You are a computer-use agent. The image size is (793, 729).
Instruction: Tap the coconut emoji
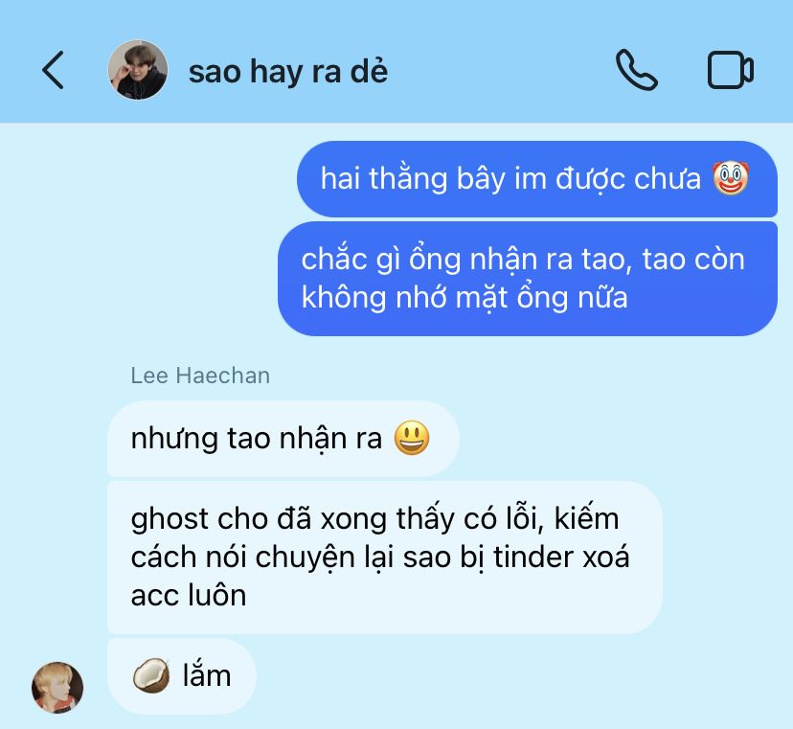pos(151,675)
